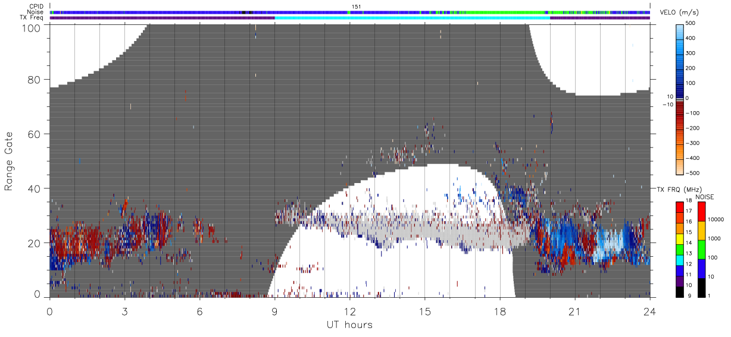The height and width of the screenshot is (337, 731).
Task: Click UT hour 6 tick label
Action: [x=199, y=311]
